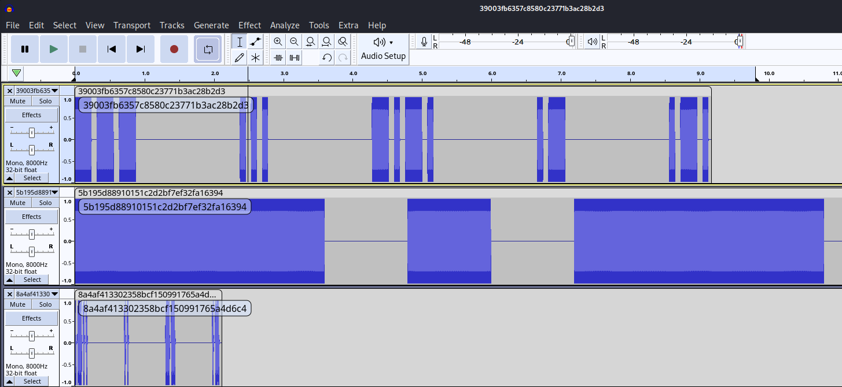This screenshot has width=842, height=387.
Task: Open Effects for the 5b195d8891 track
Action: click(32, 217)
